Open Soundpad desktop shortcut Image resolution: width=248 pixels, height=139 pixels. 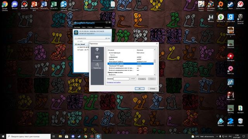point(231,57)
